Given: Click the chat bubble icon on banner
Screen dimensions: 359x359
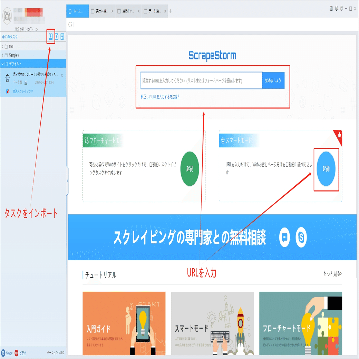Looking at the screenshot, I should coord(284,237).
